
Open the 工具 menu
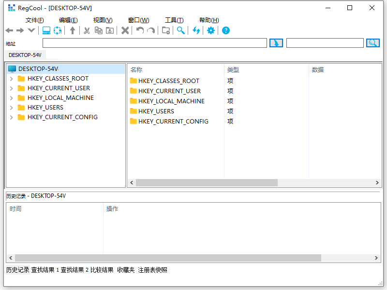175,20
